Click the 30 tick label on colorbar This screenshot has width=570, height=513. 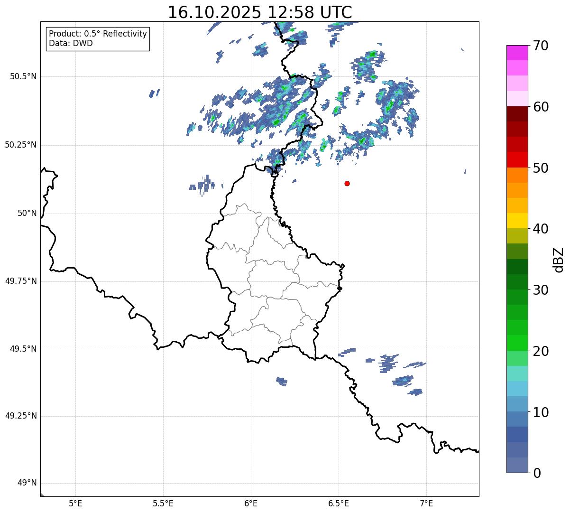coord(541,290)
